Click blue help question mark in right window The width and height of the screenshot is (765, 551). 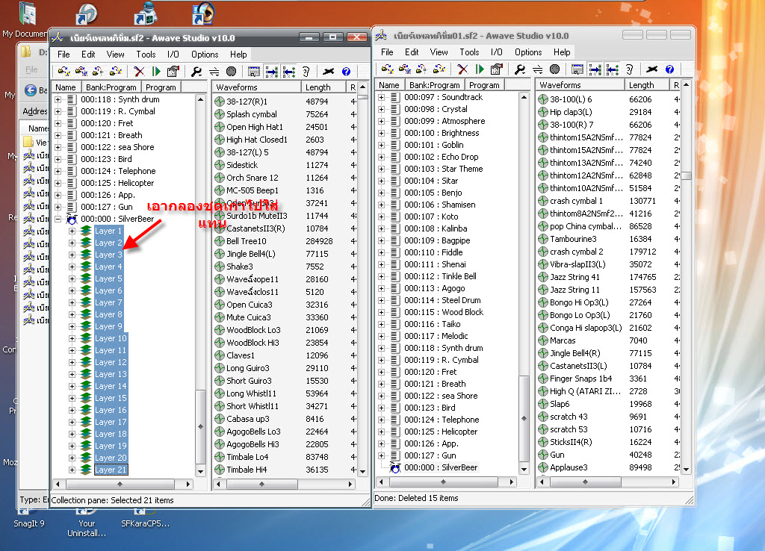(669, 69)
